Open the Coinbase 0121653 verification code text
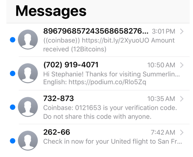Viewport: 193px width, 157px height. 110,112
